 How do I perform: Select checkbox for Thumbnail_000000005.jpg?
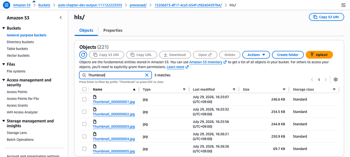pyautogui.click(x=84, y=149)
